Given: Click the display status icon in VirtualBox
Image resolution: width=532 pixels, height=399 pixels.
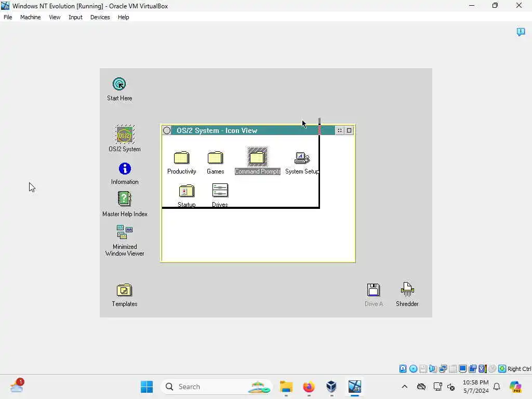Looking at the screenshot, I should point(462,369).
